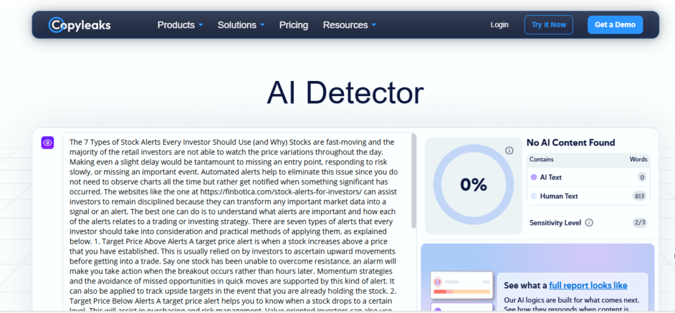Viewport: 675px width, 313px height.
Task: Click the info icon beside Sensitivity Level
Action: 589,223
